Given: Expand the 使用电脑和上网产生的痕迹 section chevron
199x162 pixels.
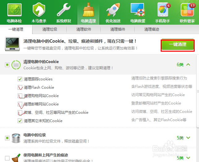Looking at the screenshot, I should click(x=188, y=158).
